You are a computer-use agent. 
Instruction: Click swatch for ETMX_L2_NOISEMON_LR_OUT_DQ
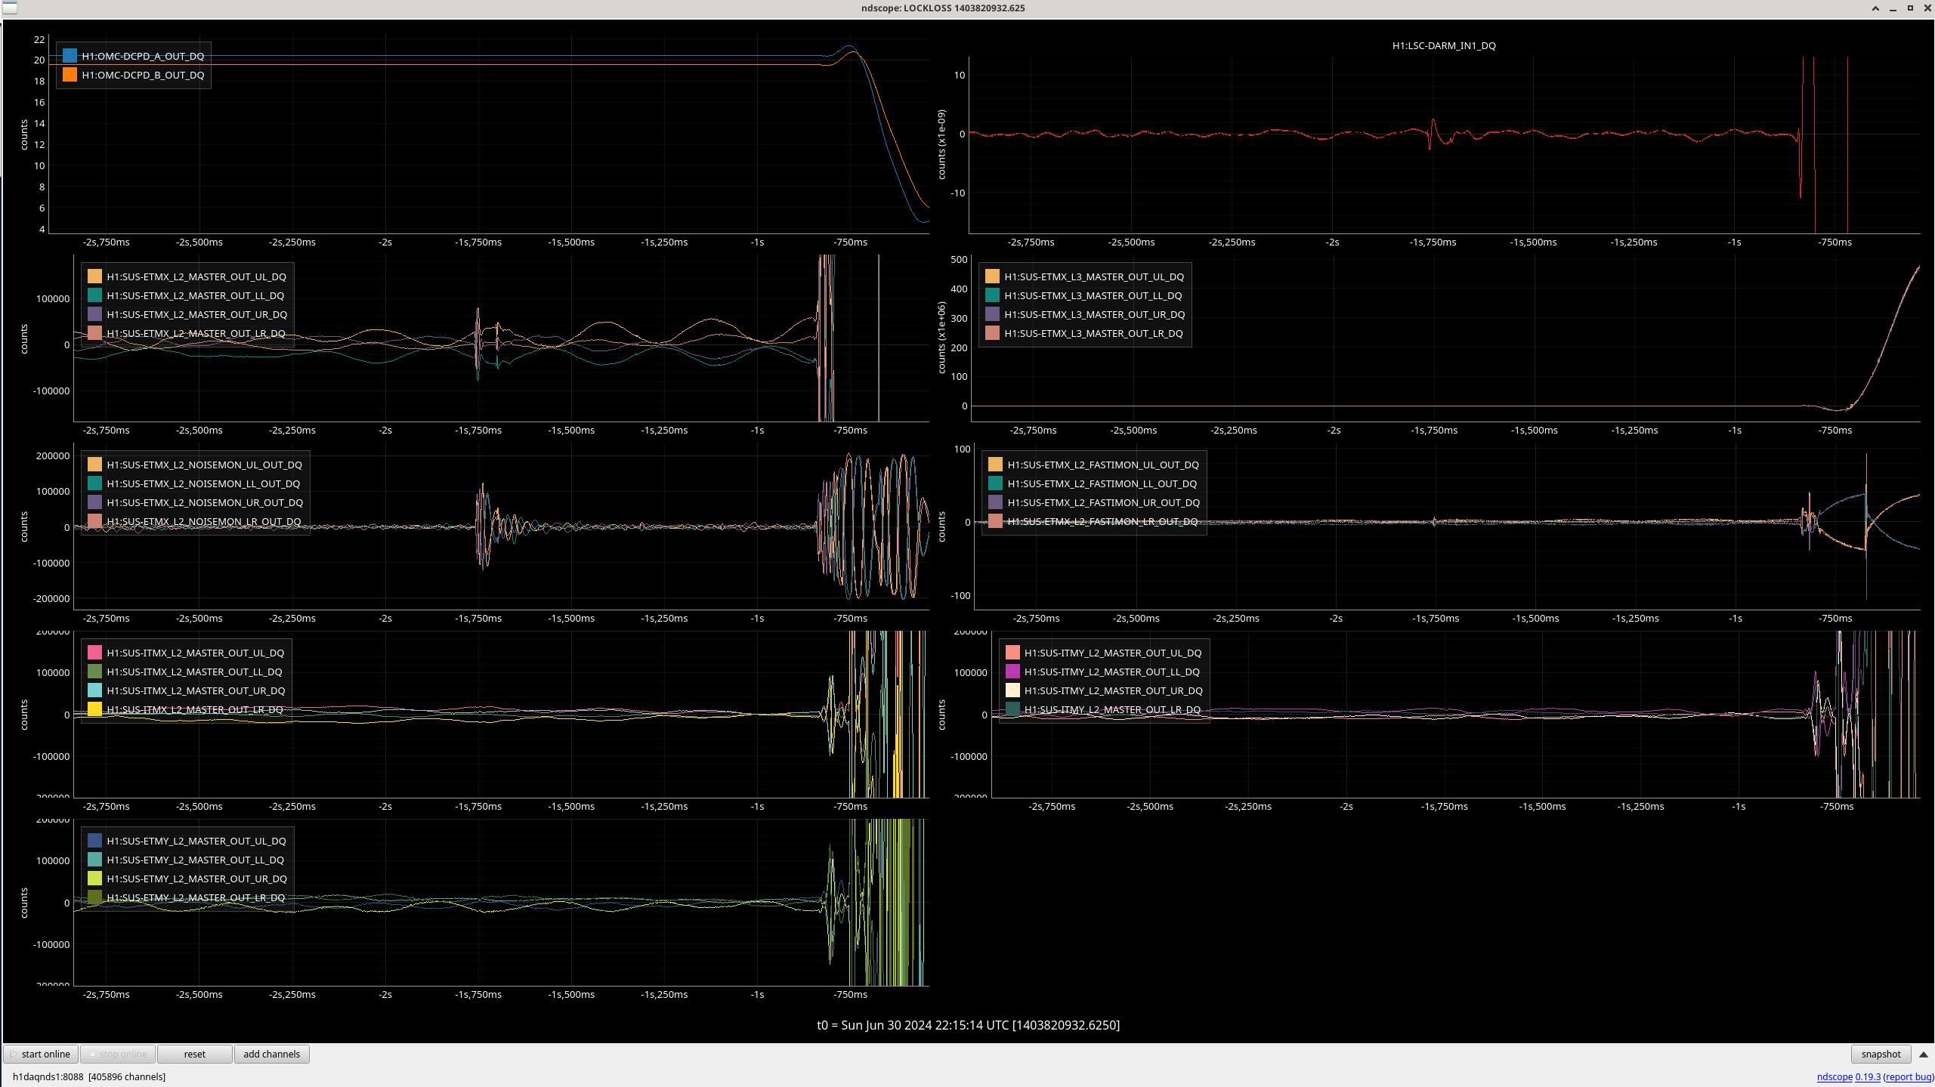95,521
